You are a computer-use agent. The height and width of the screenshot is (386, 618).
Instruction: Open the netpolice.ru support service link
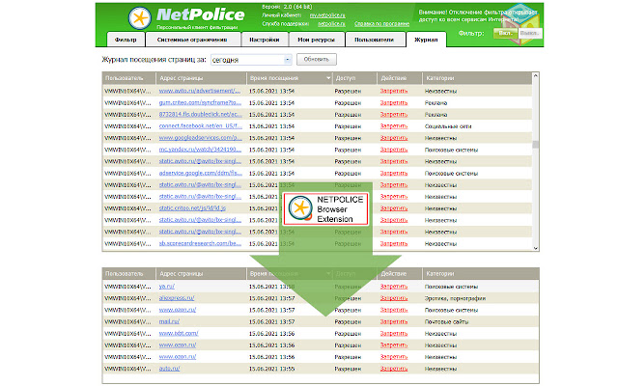pyautogui.click(x=331, y=23)
